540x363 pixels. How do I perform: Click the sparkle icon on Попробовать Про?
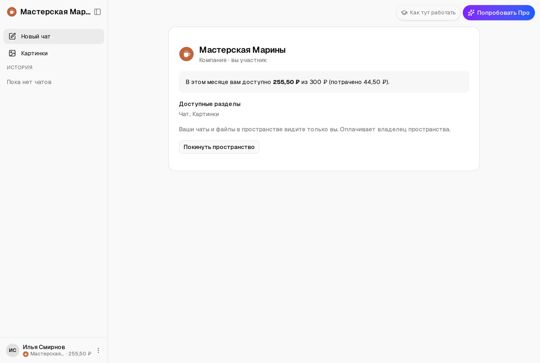click(x=471, y=13)
